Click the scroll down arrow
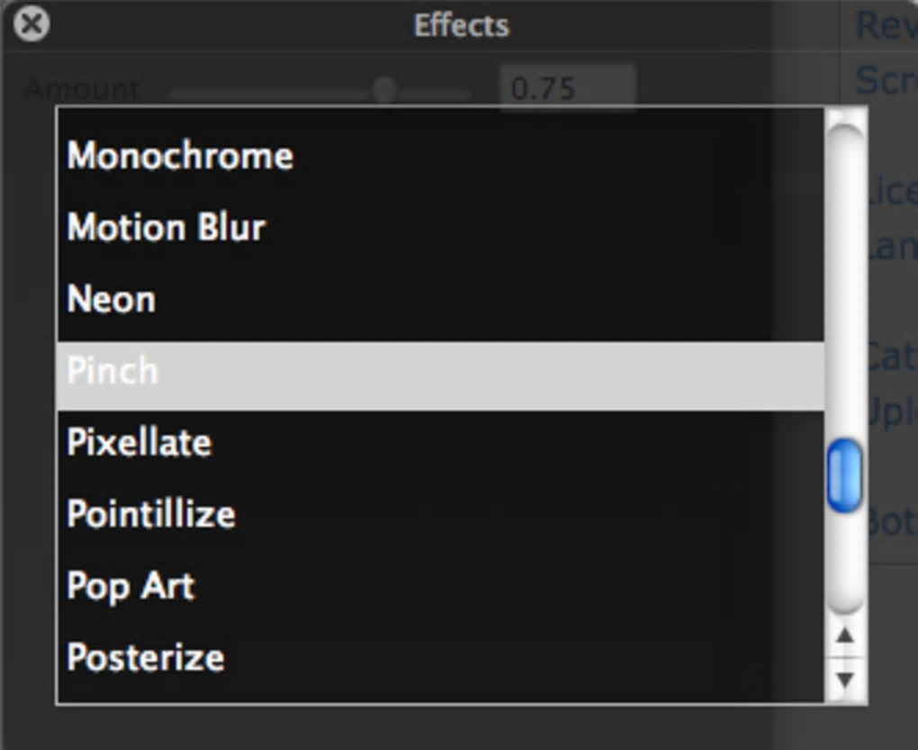918x750 pixels. pyautogui.click(x=844, y=680)
